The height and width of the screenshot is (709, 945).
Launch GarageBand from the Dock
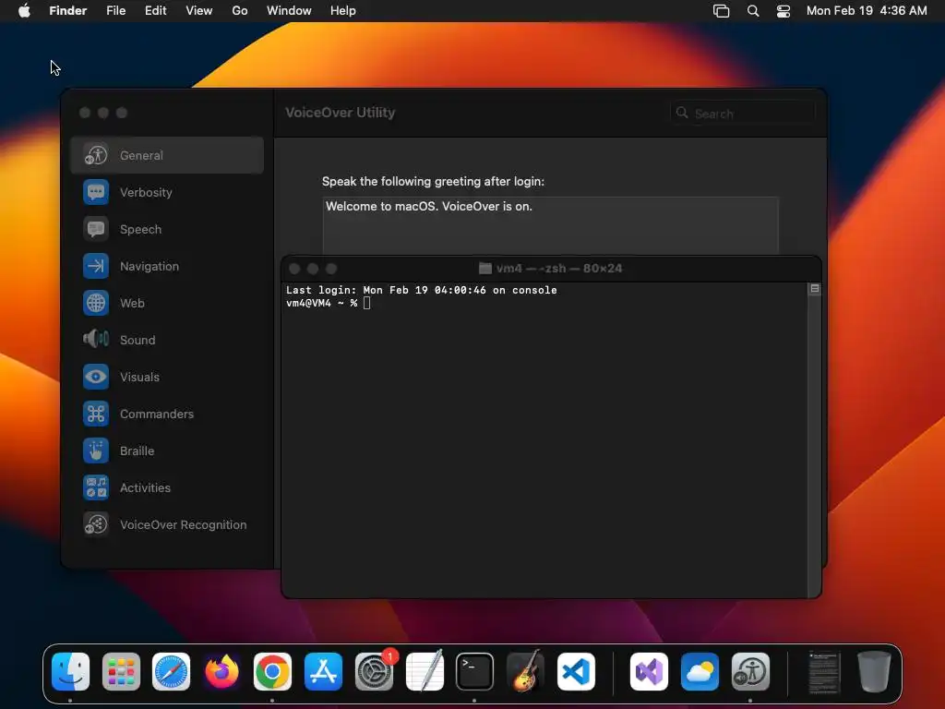click(x=525, y=672)
